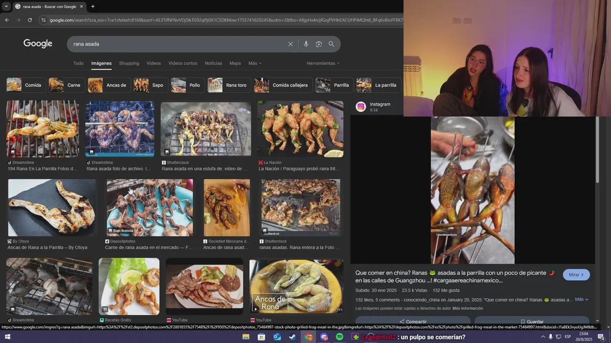611x343 pixels.
Task: Click the Compartir button
Action: [413, 321]
